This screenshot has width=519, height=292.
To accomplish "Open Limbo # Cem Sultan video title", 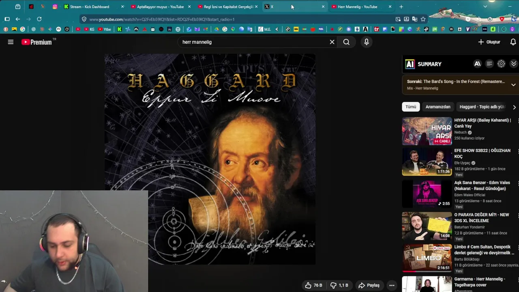I will click(x=484, y=250).
